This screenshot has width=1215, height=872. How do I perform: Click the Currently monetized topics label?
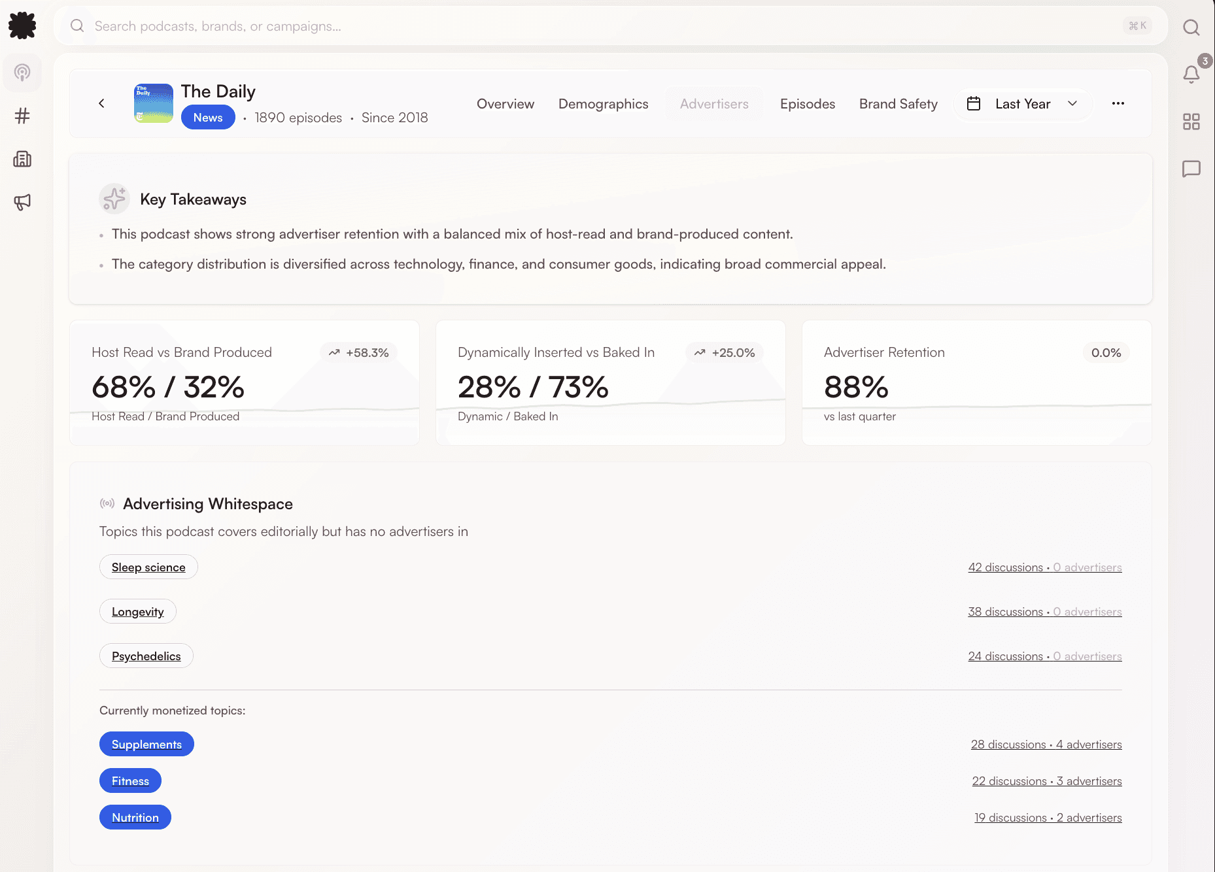point(173,711)
